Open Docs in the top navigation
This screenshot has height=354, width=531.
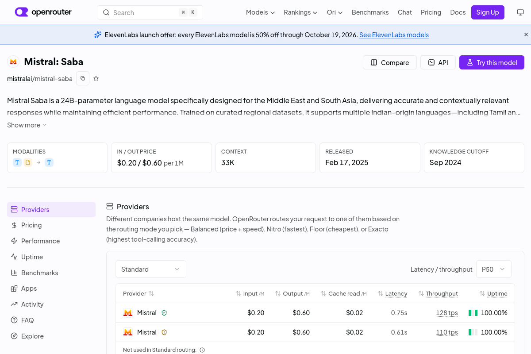tap(458, 12)
